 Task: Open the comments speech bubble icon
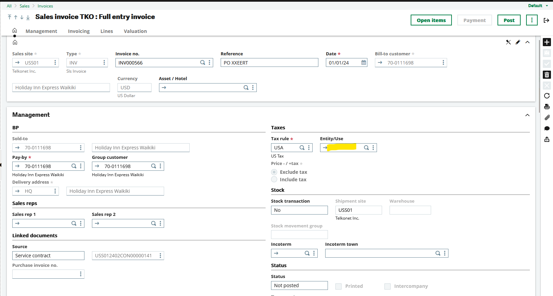pyautogui.click(x=547, y=128)
